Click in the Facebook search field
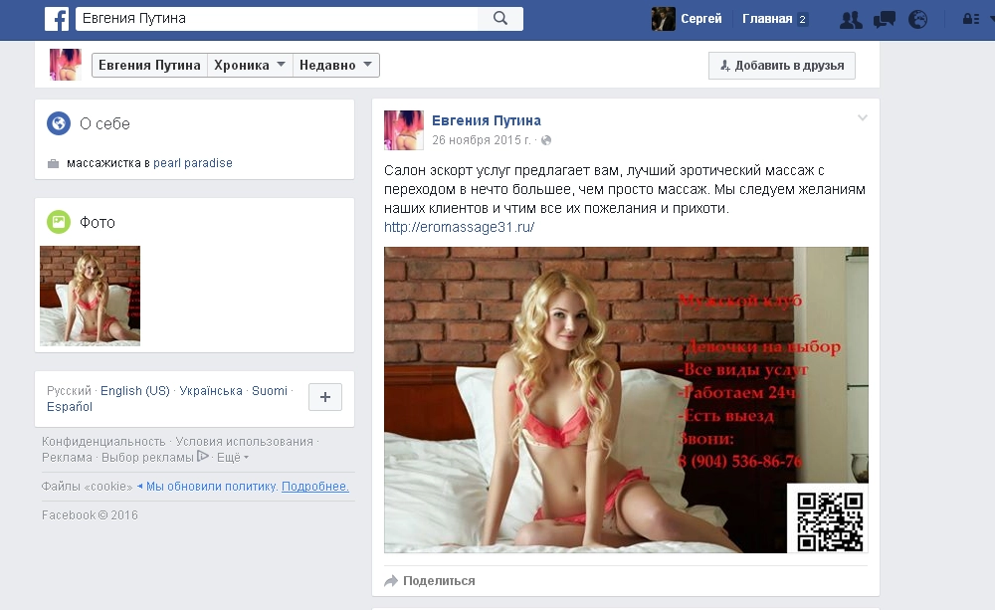This screenshot has width=995, height=610. tap(277, 19)
